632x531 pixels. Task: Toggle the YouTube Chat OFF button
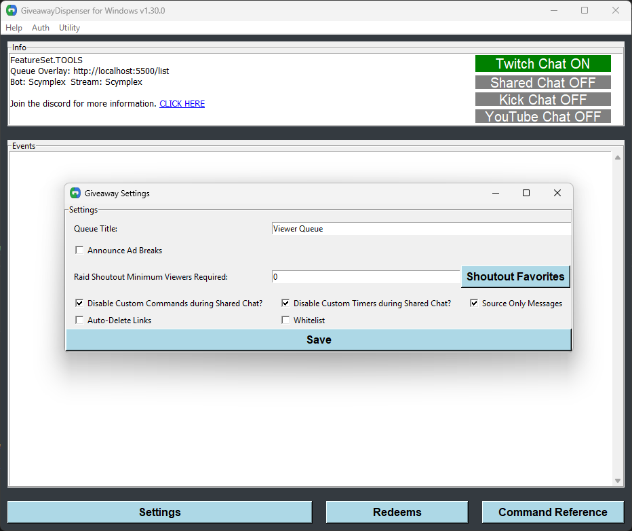click(543, 116)
